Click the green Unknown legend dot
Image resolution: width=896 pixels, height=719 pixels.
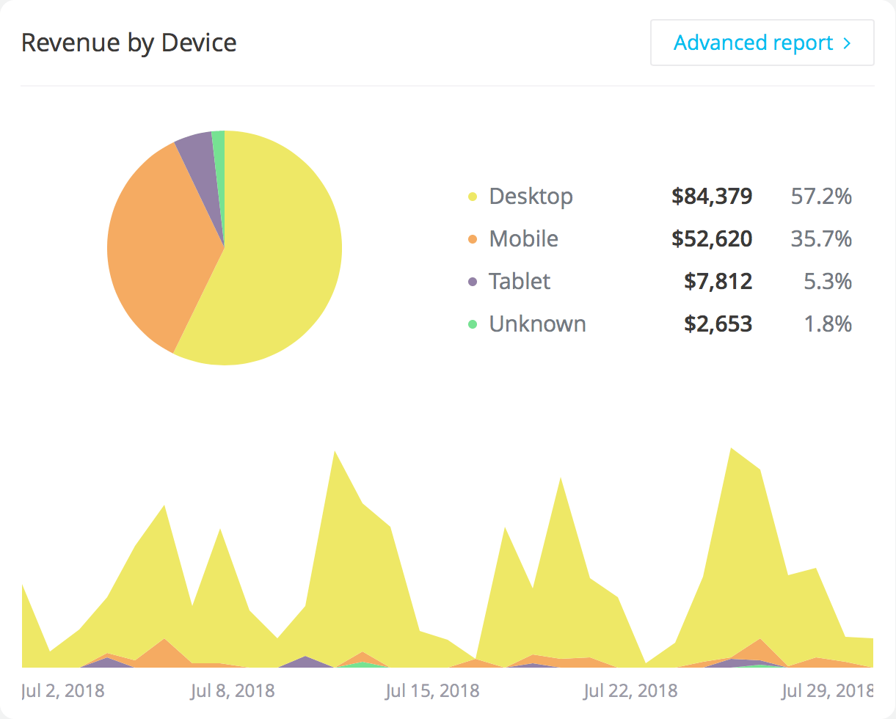[x=473, y=324]
